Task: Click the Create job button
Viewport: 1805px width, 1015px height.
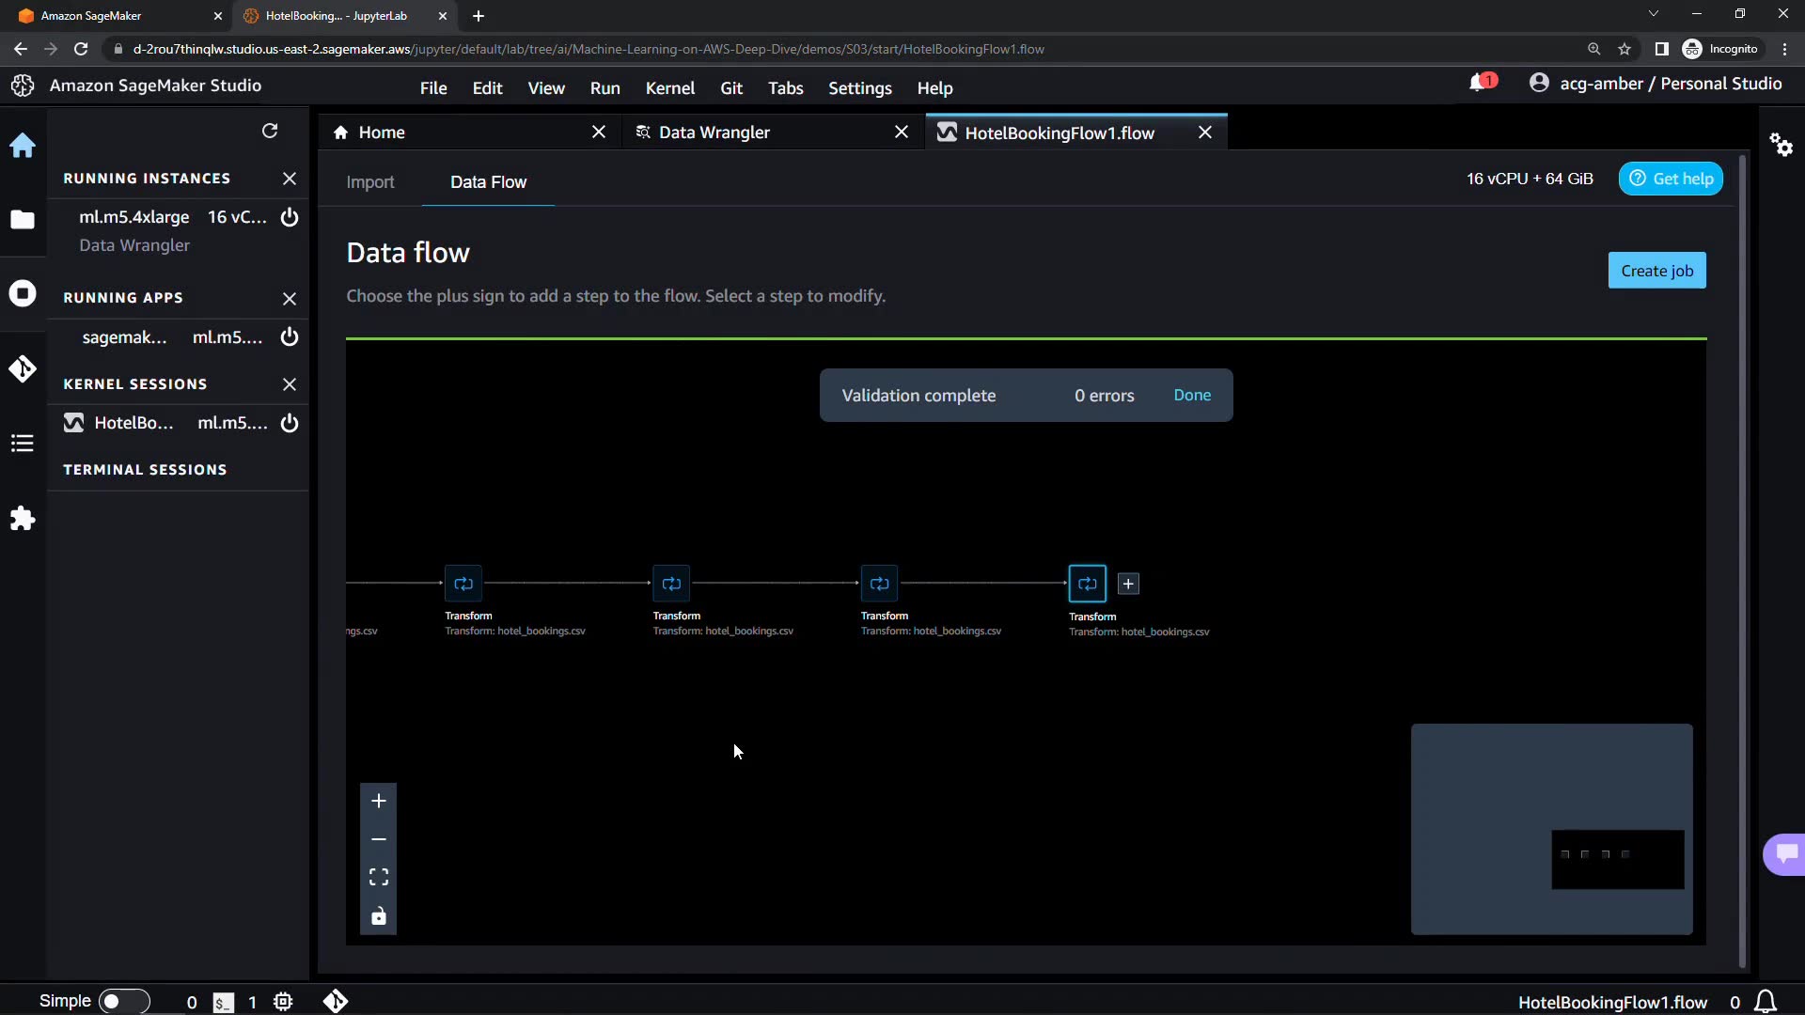Action: 1656,271
